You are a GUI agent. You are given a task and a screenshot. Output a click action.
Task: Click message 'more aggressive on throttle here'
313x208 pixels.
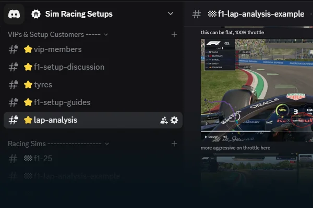coord(236,148)
